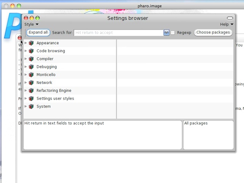
Task: Click the Monticello cube icon
Action: coord(31,75)
